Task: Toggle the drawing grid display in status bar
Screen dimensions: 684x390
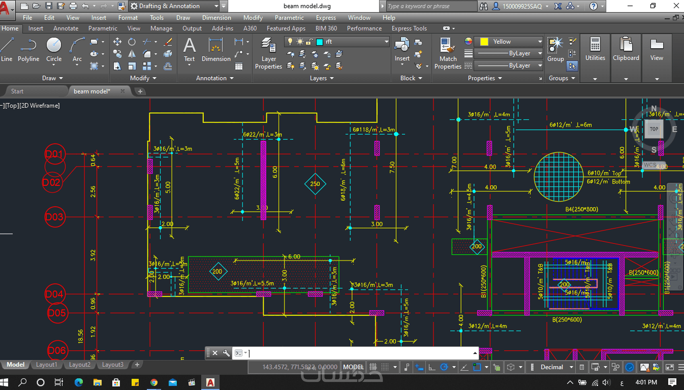Action: 373,367
